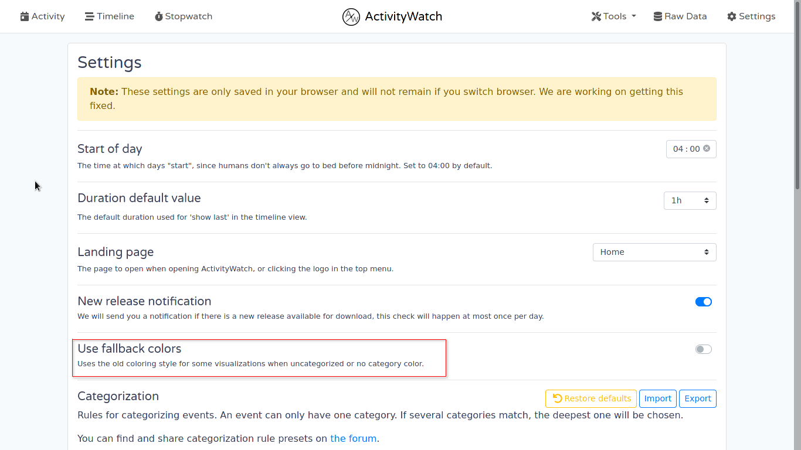Image resolution: width=801 pixels, height=450 pixels.
Task: Click the Raw Data database icon
Action: point(658,17)
